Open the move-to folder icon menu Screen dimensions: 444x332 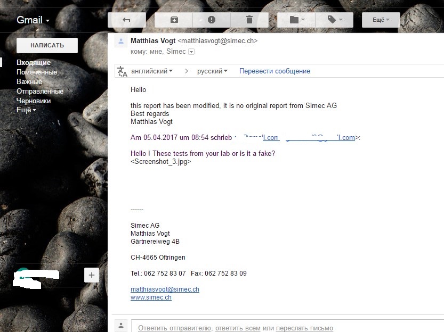point(296,20)
